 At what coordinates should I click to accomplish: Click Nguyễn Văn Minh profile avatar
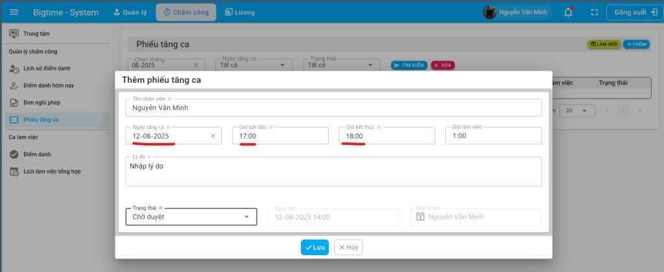(x=490, y=12)
